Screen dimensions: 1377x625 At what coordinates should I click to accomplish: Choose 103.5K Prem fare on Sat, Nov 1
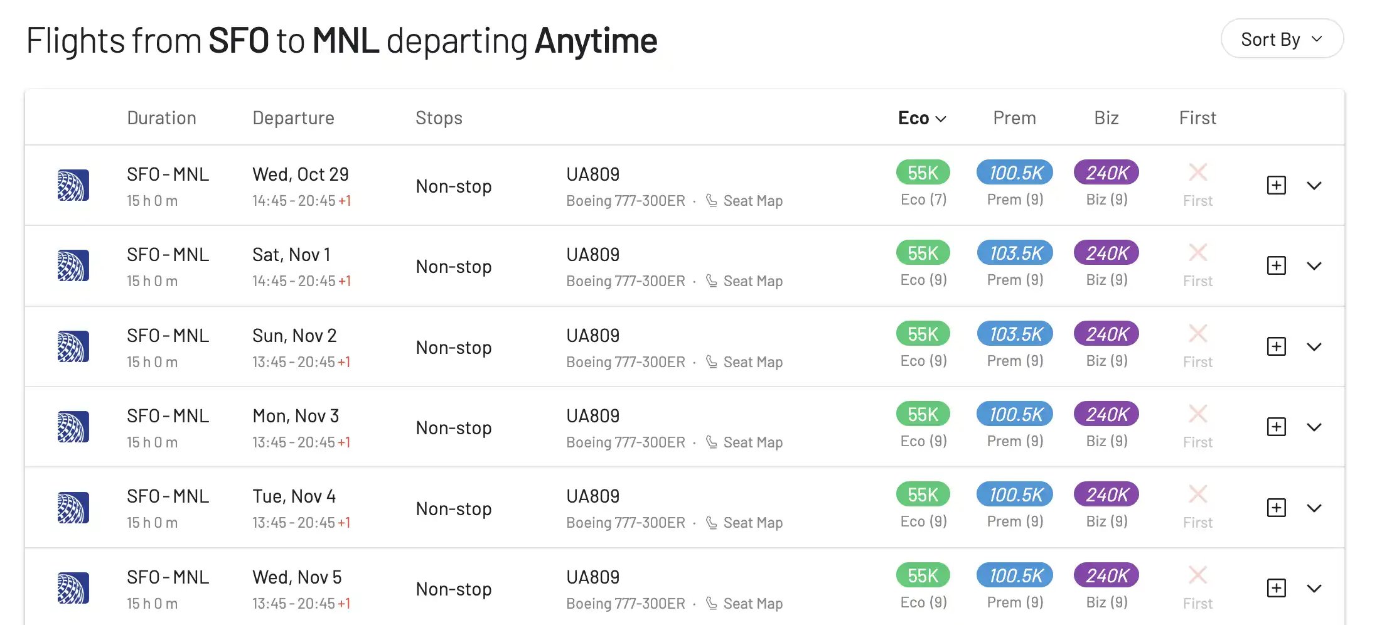point(1015,253)
